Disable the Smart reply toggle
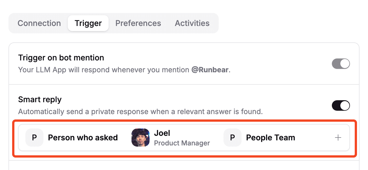 pos(341,106)
